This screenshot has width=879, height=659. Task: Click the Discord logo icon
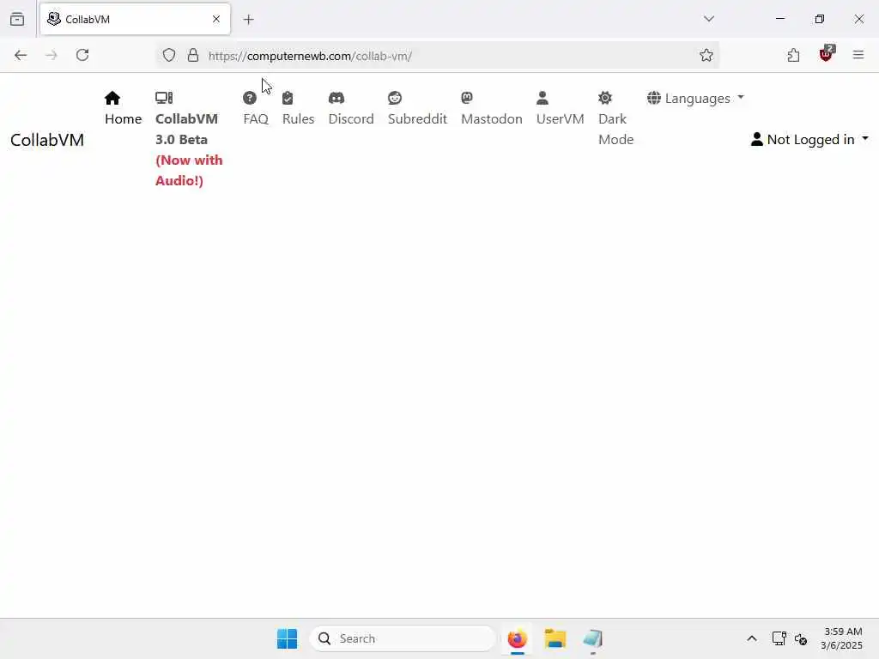coord(336,98)
